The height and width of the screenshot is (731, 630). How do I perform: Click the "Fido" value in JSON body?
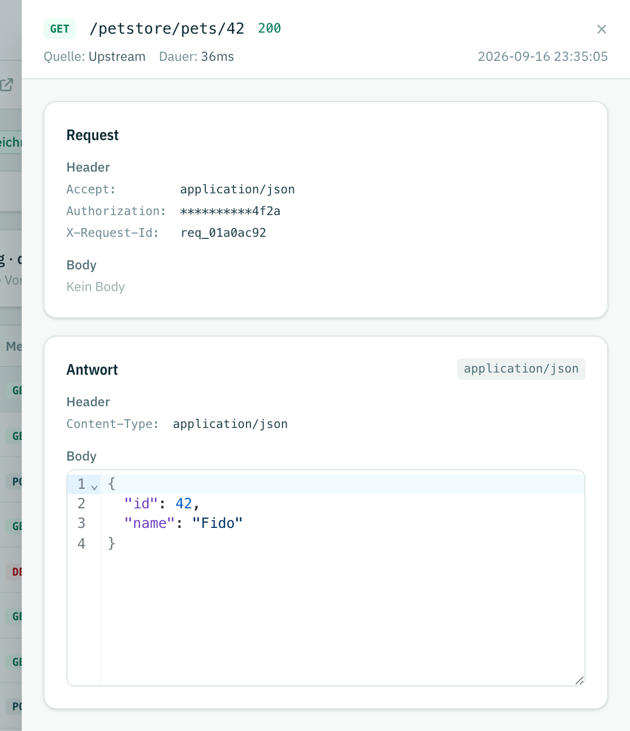click(x=217, y=523)
